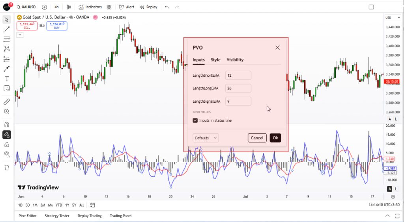Open the Pine Editor tab
The width and height of the screenshot is (404, 222).
click(27, 216)
